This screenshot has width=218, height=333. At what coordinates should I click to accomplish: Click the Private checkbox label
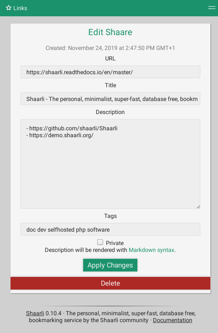[115, 243]
